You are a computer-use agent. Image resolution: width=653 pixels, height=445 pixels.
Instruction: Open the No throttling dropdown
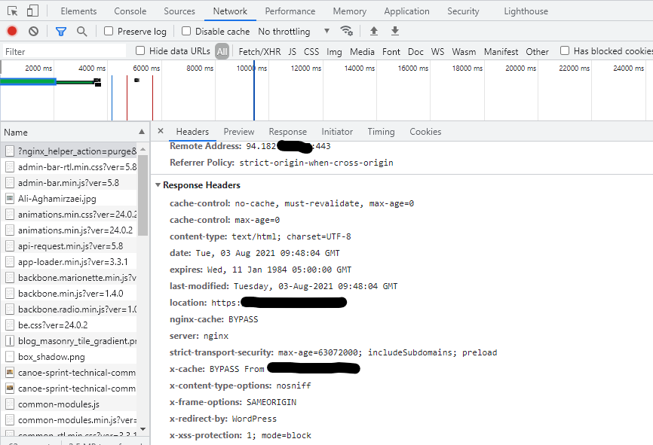click(x=293, y=32)
